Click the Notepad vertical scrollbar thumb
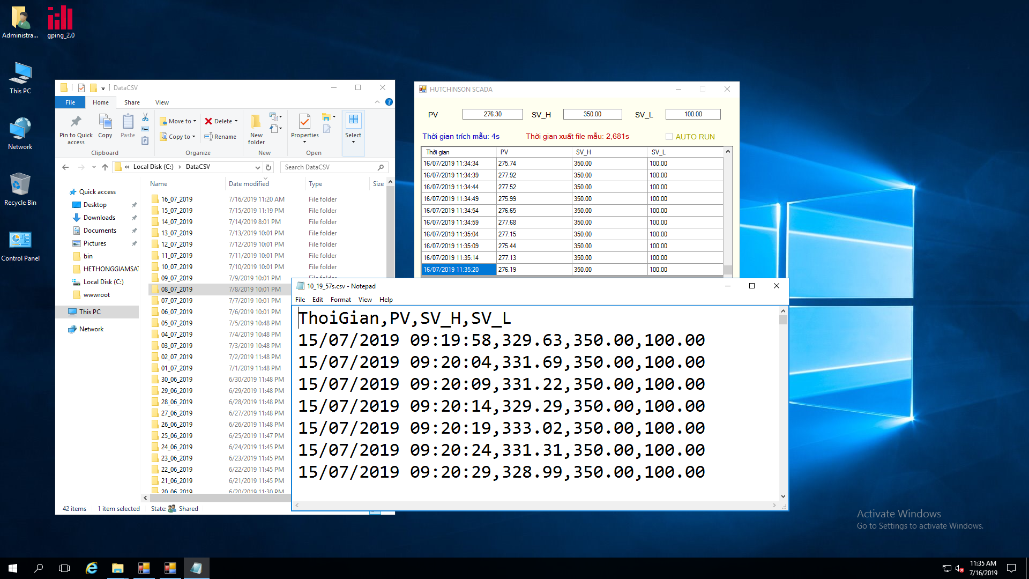 pos(783,320)
